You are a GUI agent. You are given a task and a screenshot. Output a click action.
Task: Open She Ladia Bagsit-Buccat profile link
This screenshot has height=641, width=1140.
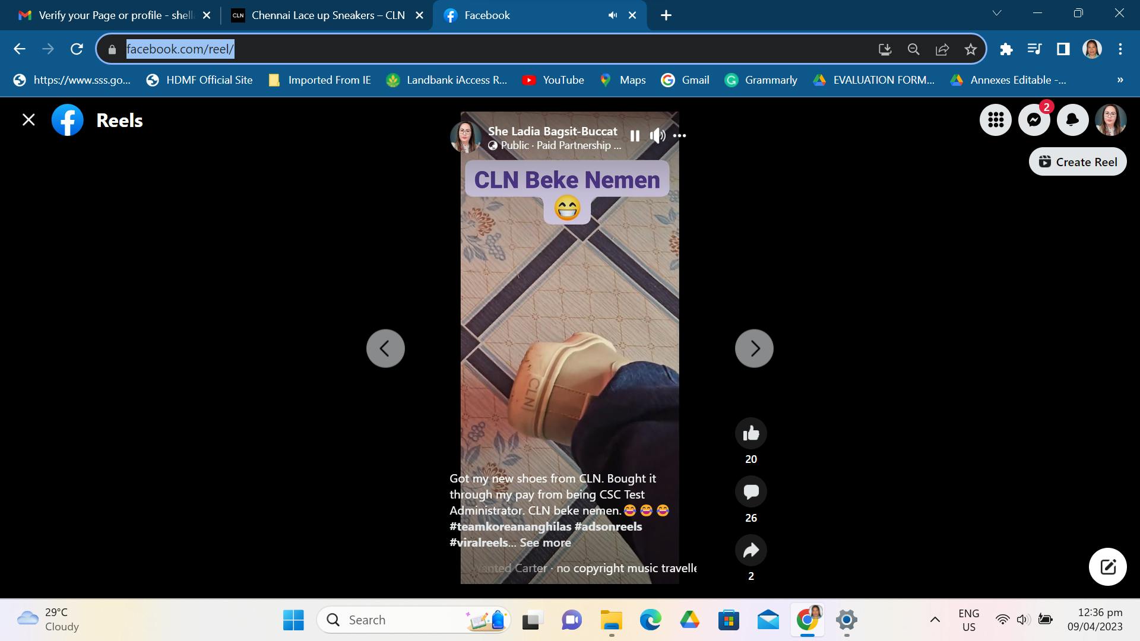[x=552, y=131]
